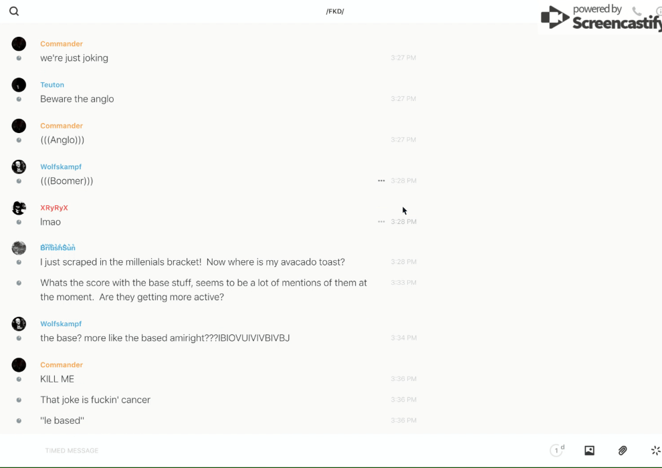
Task: Click the Wolfskampf name above (((Boomer)))
Action: coord(61,167)
